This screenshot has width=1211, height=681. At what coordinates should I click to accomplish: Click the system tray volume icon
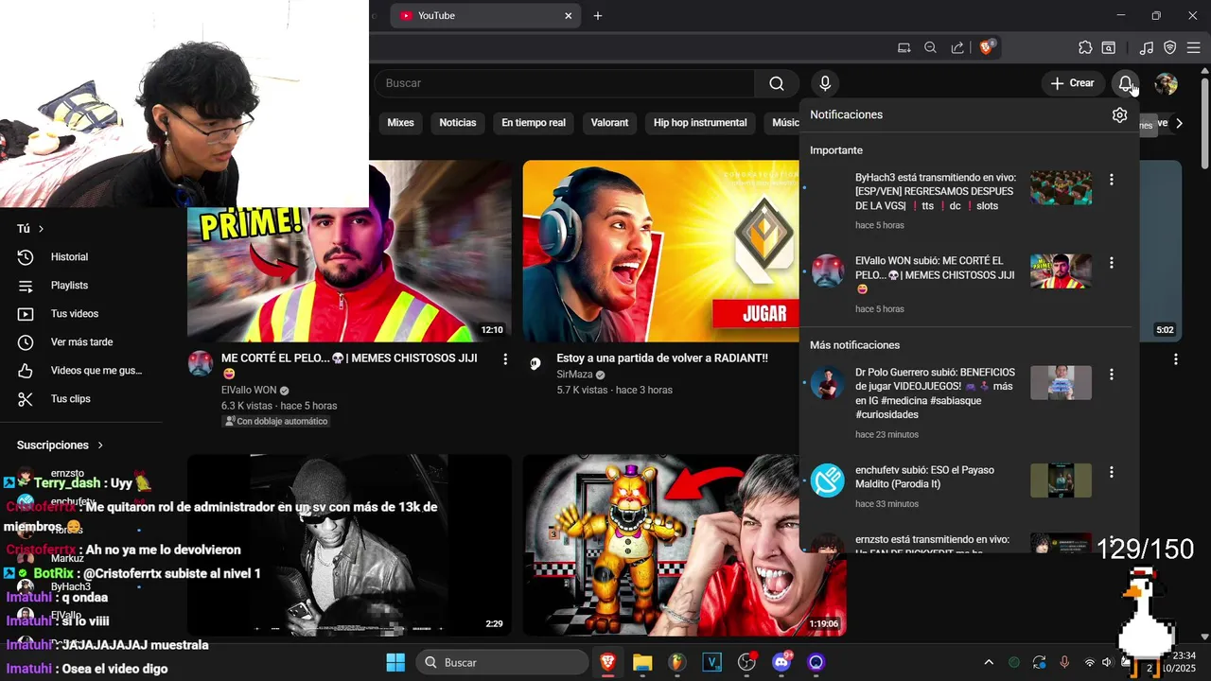pos(1107,662)
